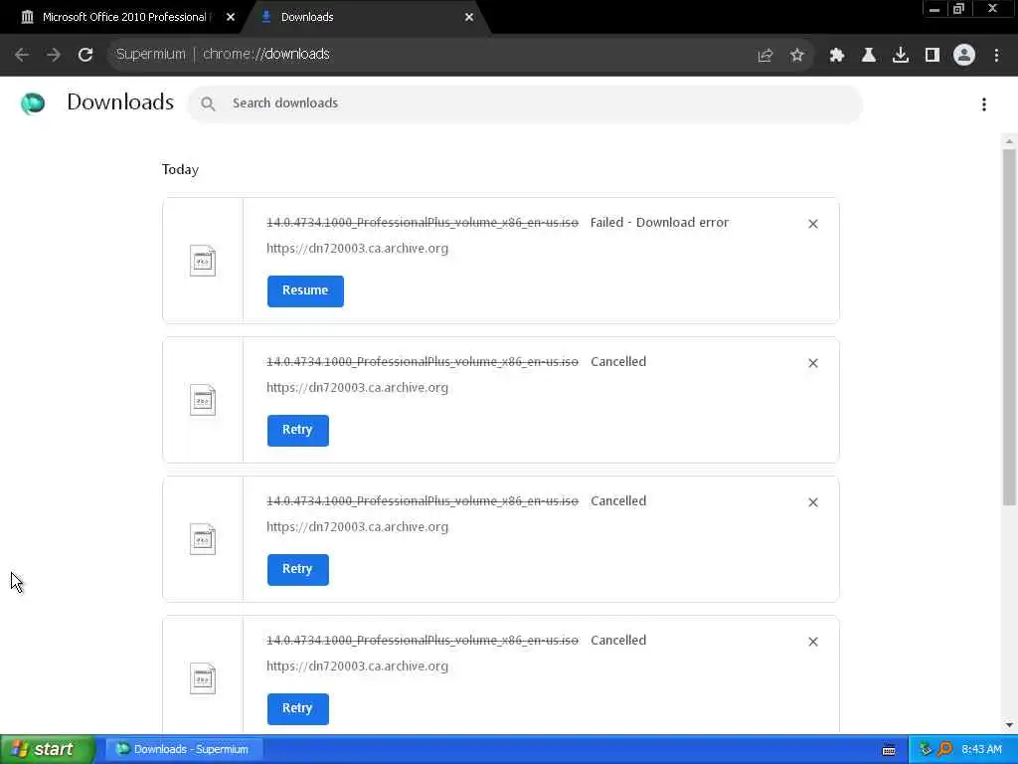Resume the failed ISO download

click(x=305, y=291)
